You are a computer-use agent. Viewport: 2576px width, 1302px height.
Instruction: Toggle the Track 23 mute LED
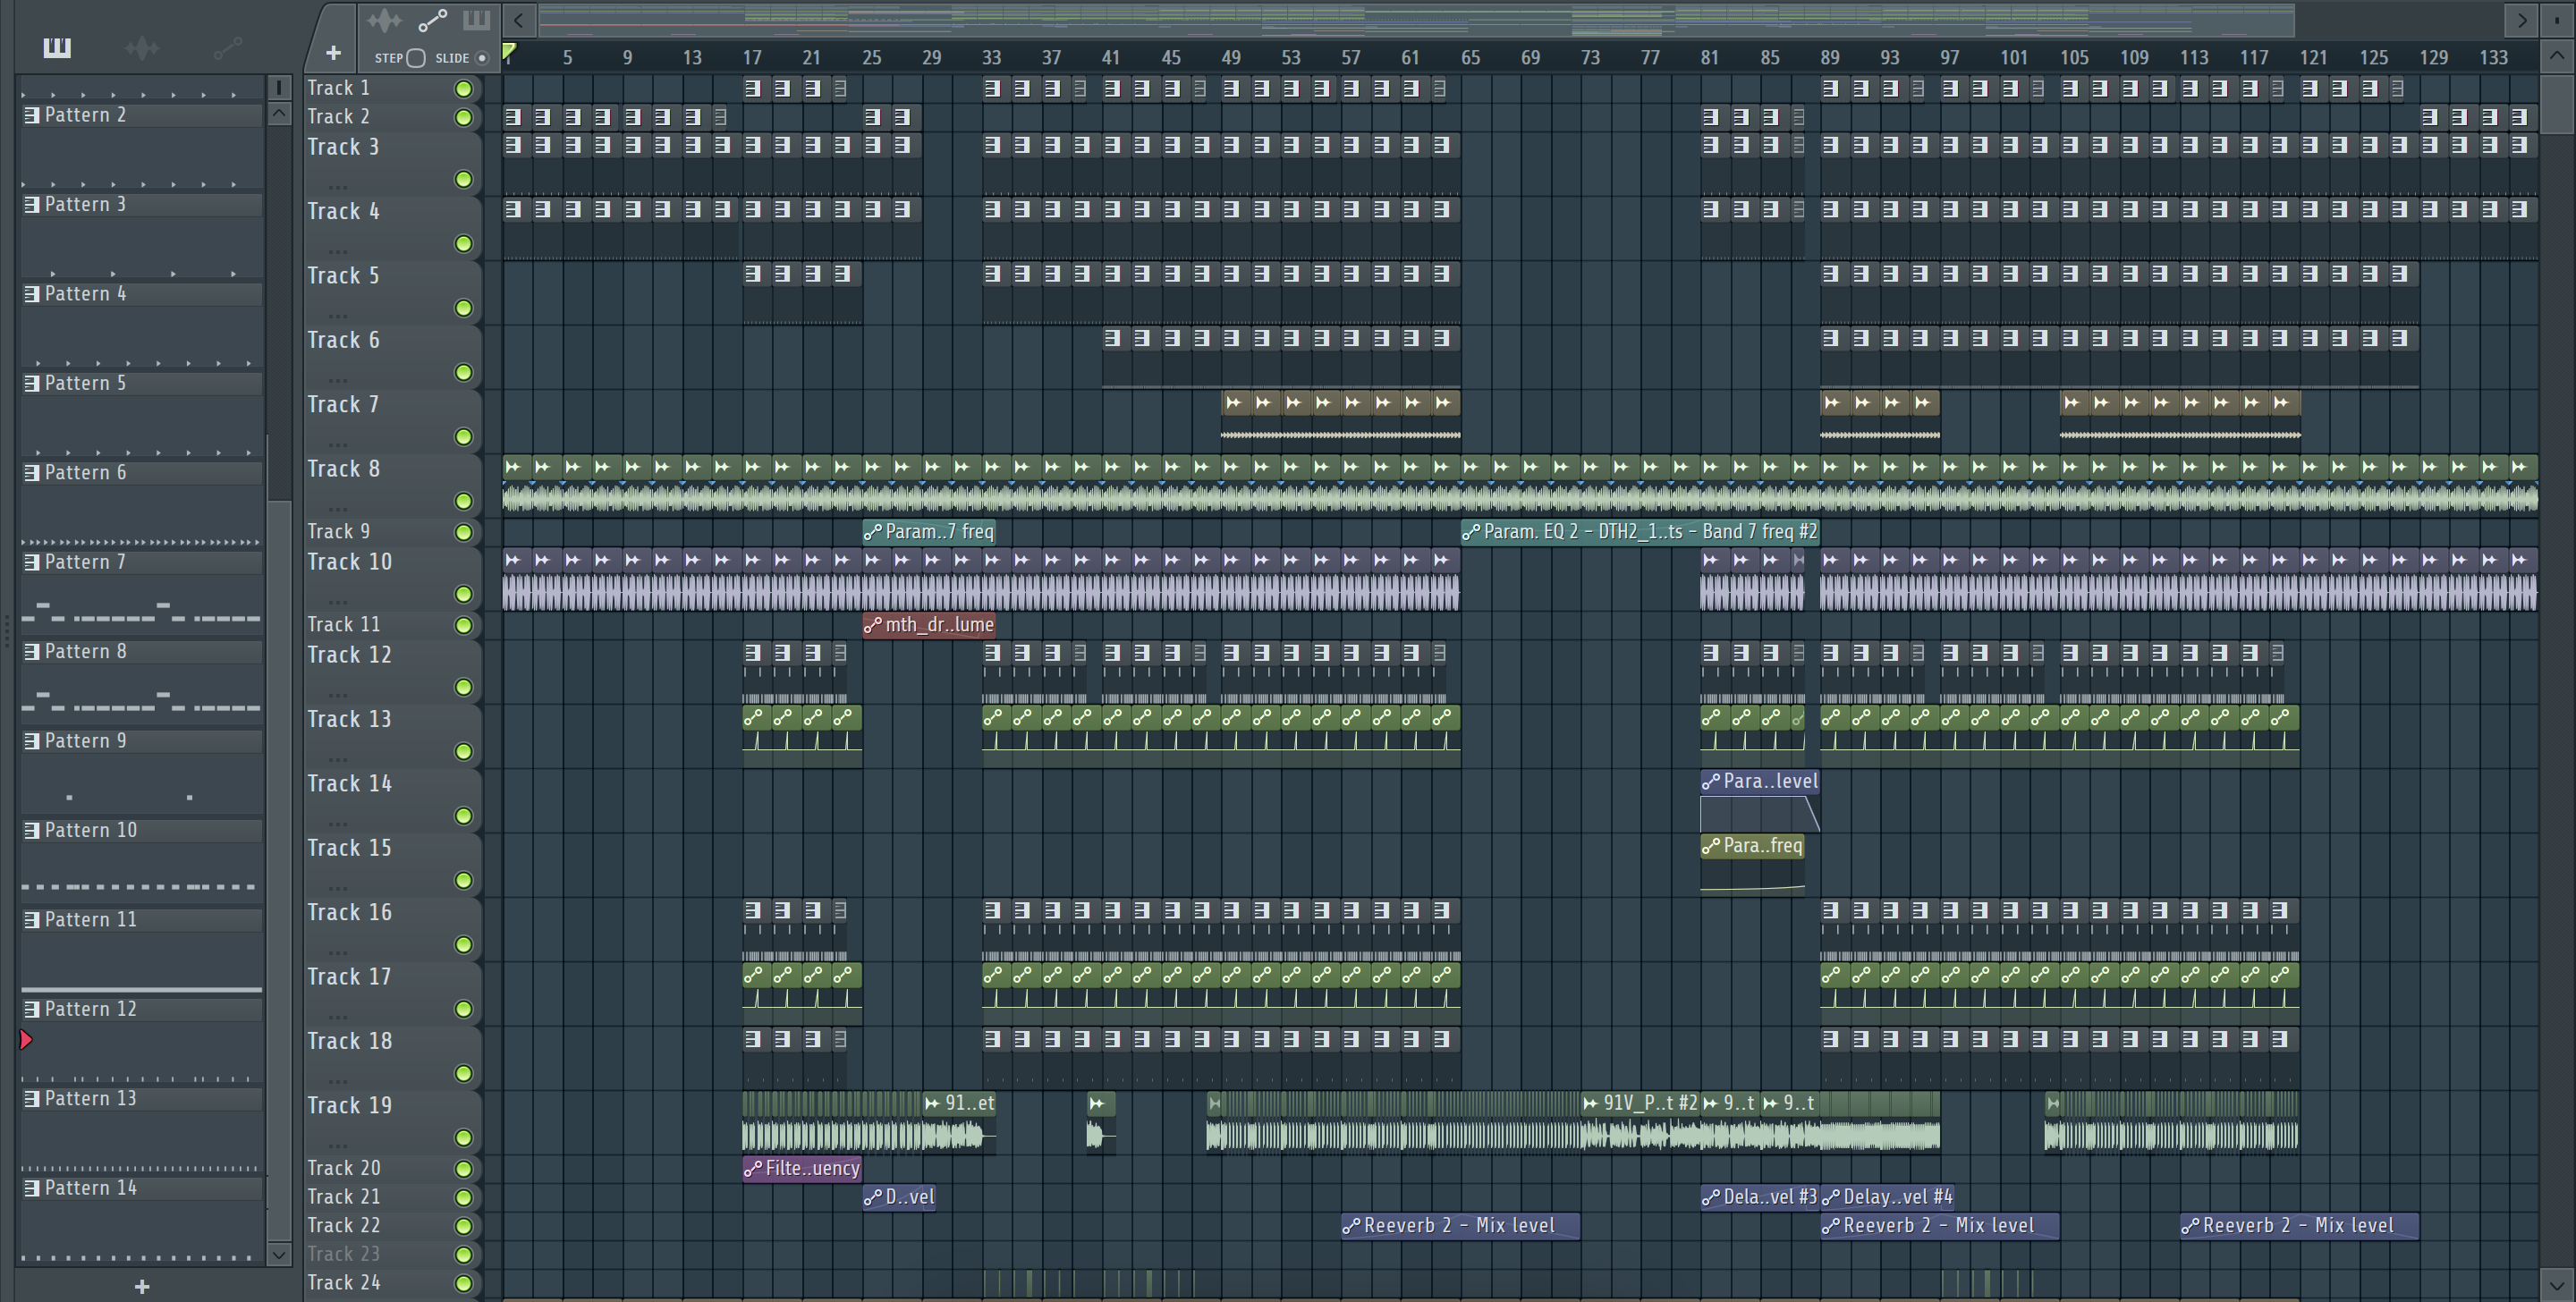pos(463,1254)
